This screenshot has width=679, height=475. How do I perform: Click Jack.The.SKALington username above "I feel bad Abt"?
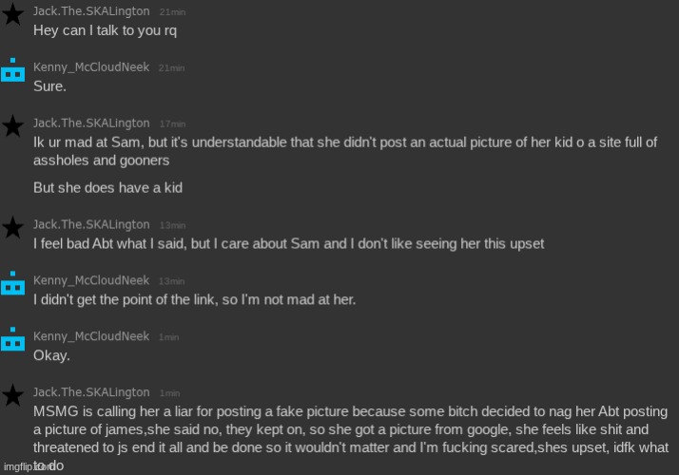91,224
